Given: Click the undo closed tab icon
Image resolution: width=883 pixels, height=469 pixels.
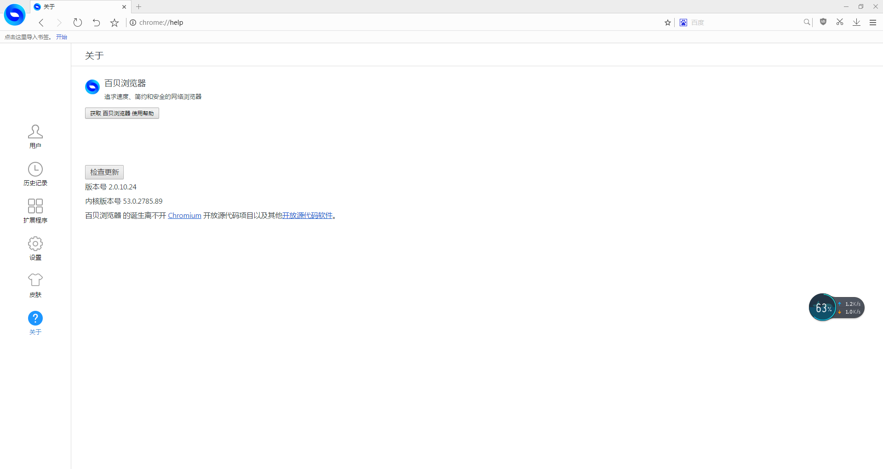Looking at the screenshot, I should pyautogui.click(x=96, y=23).
